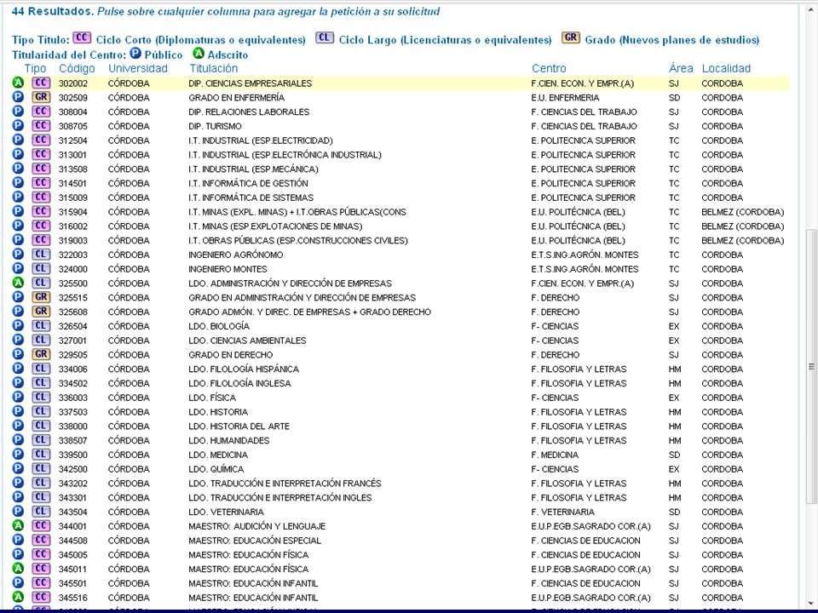Click the blue P icon for DIP. TURISMO
Image resolution: width=818 pixels, height=613 pixels.
click(18, 126)
